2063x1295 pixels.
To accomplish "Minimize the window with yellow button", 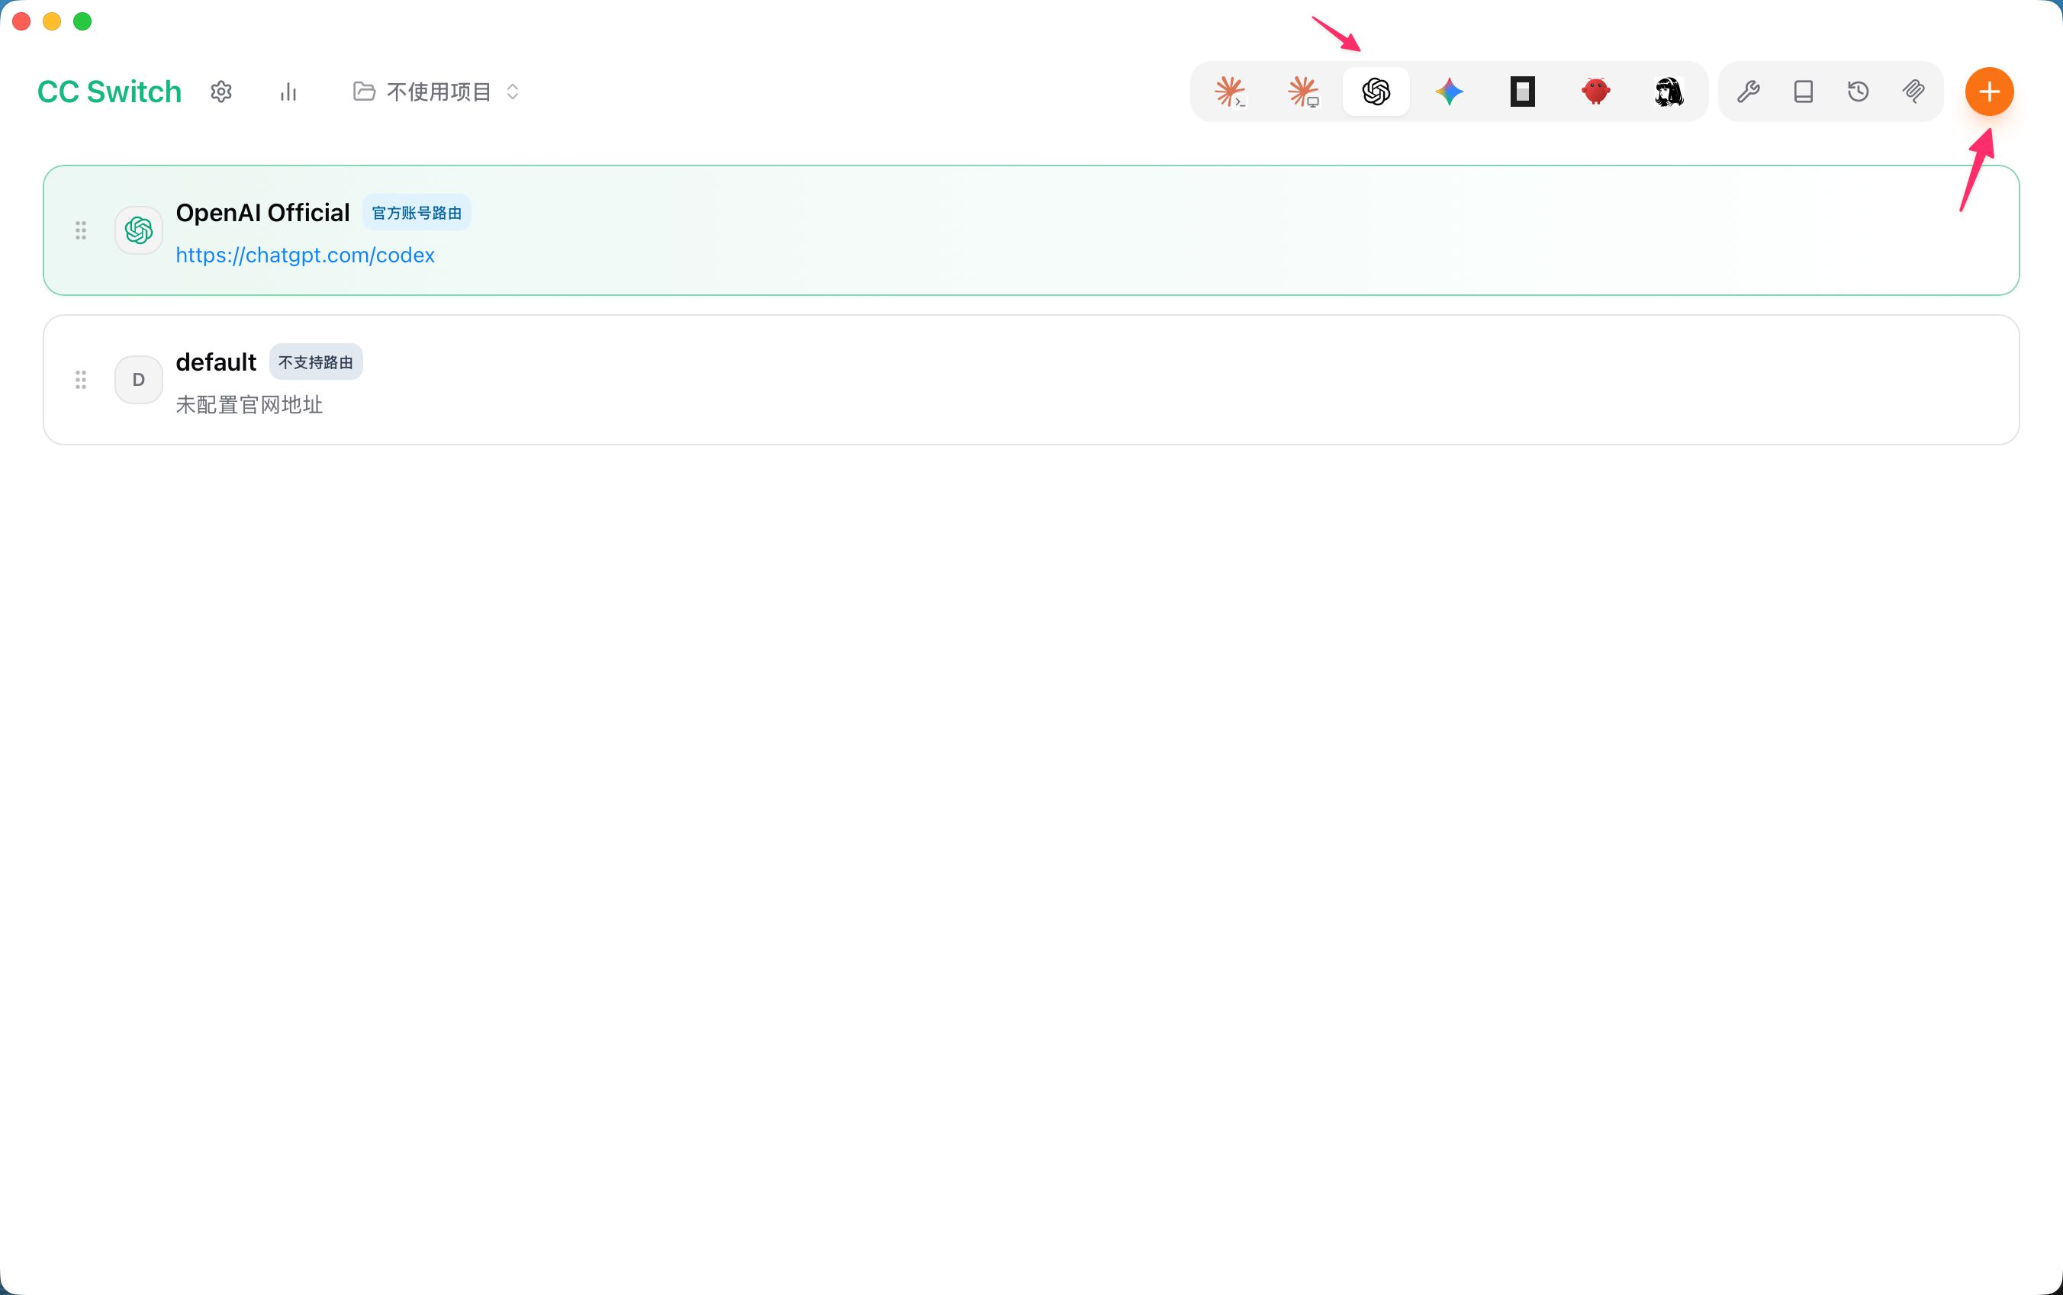I will coord(52,21).
